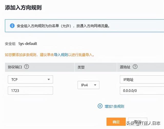Click the 源地址 column header text
The width and height of the screenshot is (164, 129).
(x=125, y=67)
